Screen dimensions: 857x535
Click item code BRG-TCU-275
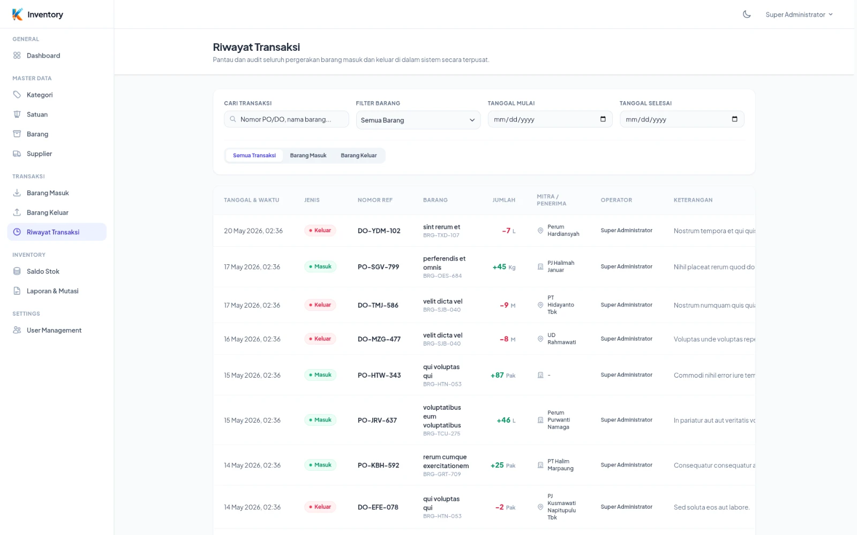442,434
